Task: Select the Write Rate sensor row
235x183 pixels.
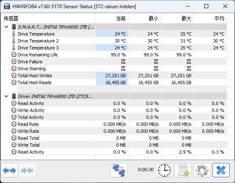Action: coord(114,131)
